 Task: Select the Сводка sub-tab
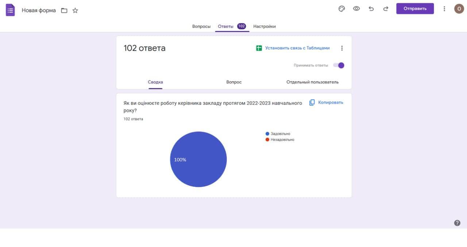point(155,82)
